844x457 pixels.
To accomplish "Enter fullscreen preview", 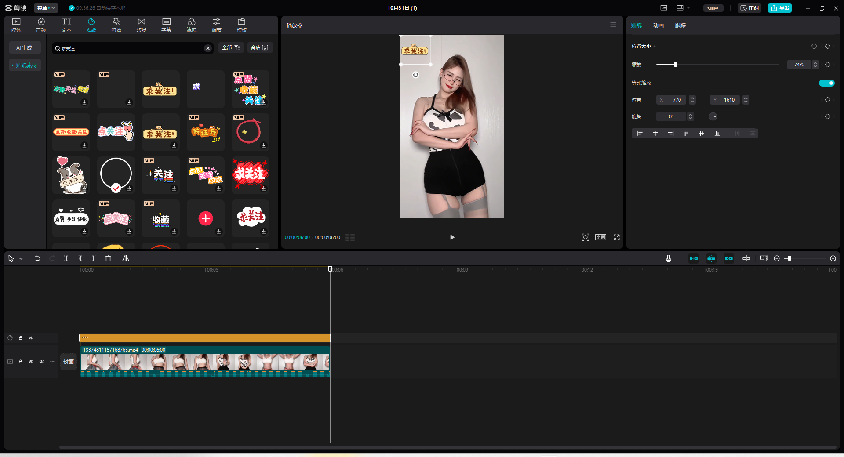I will 617,237.
